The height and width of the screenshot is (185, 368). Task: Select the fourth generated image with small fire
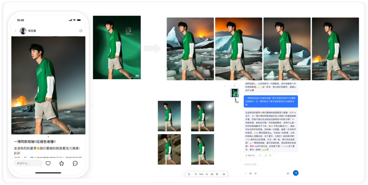[x=335, y=49]
